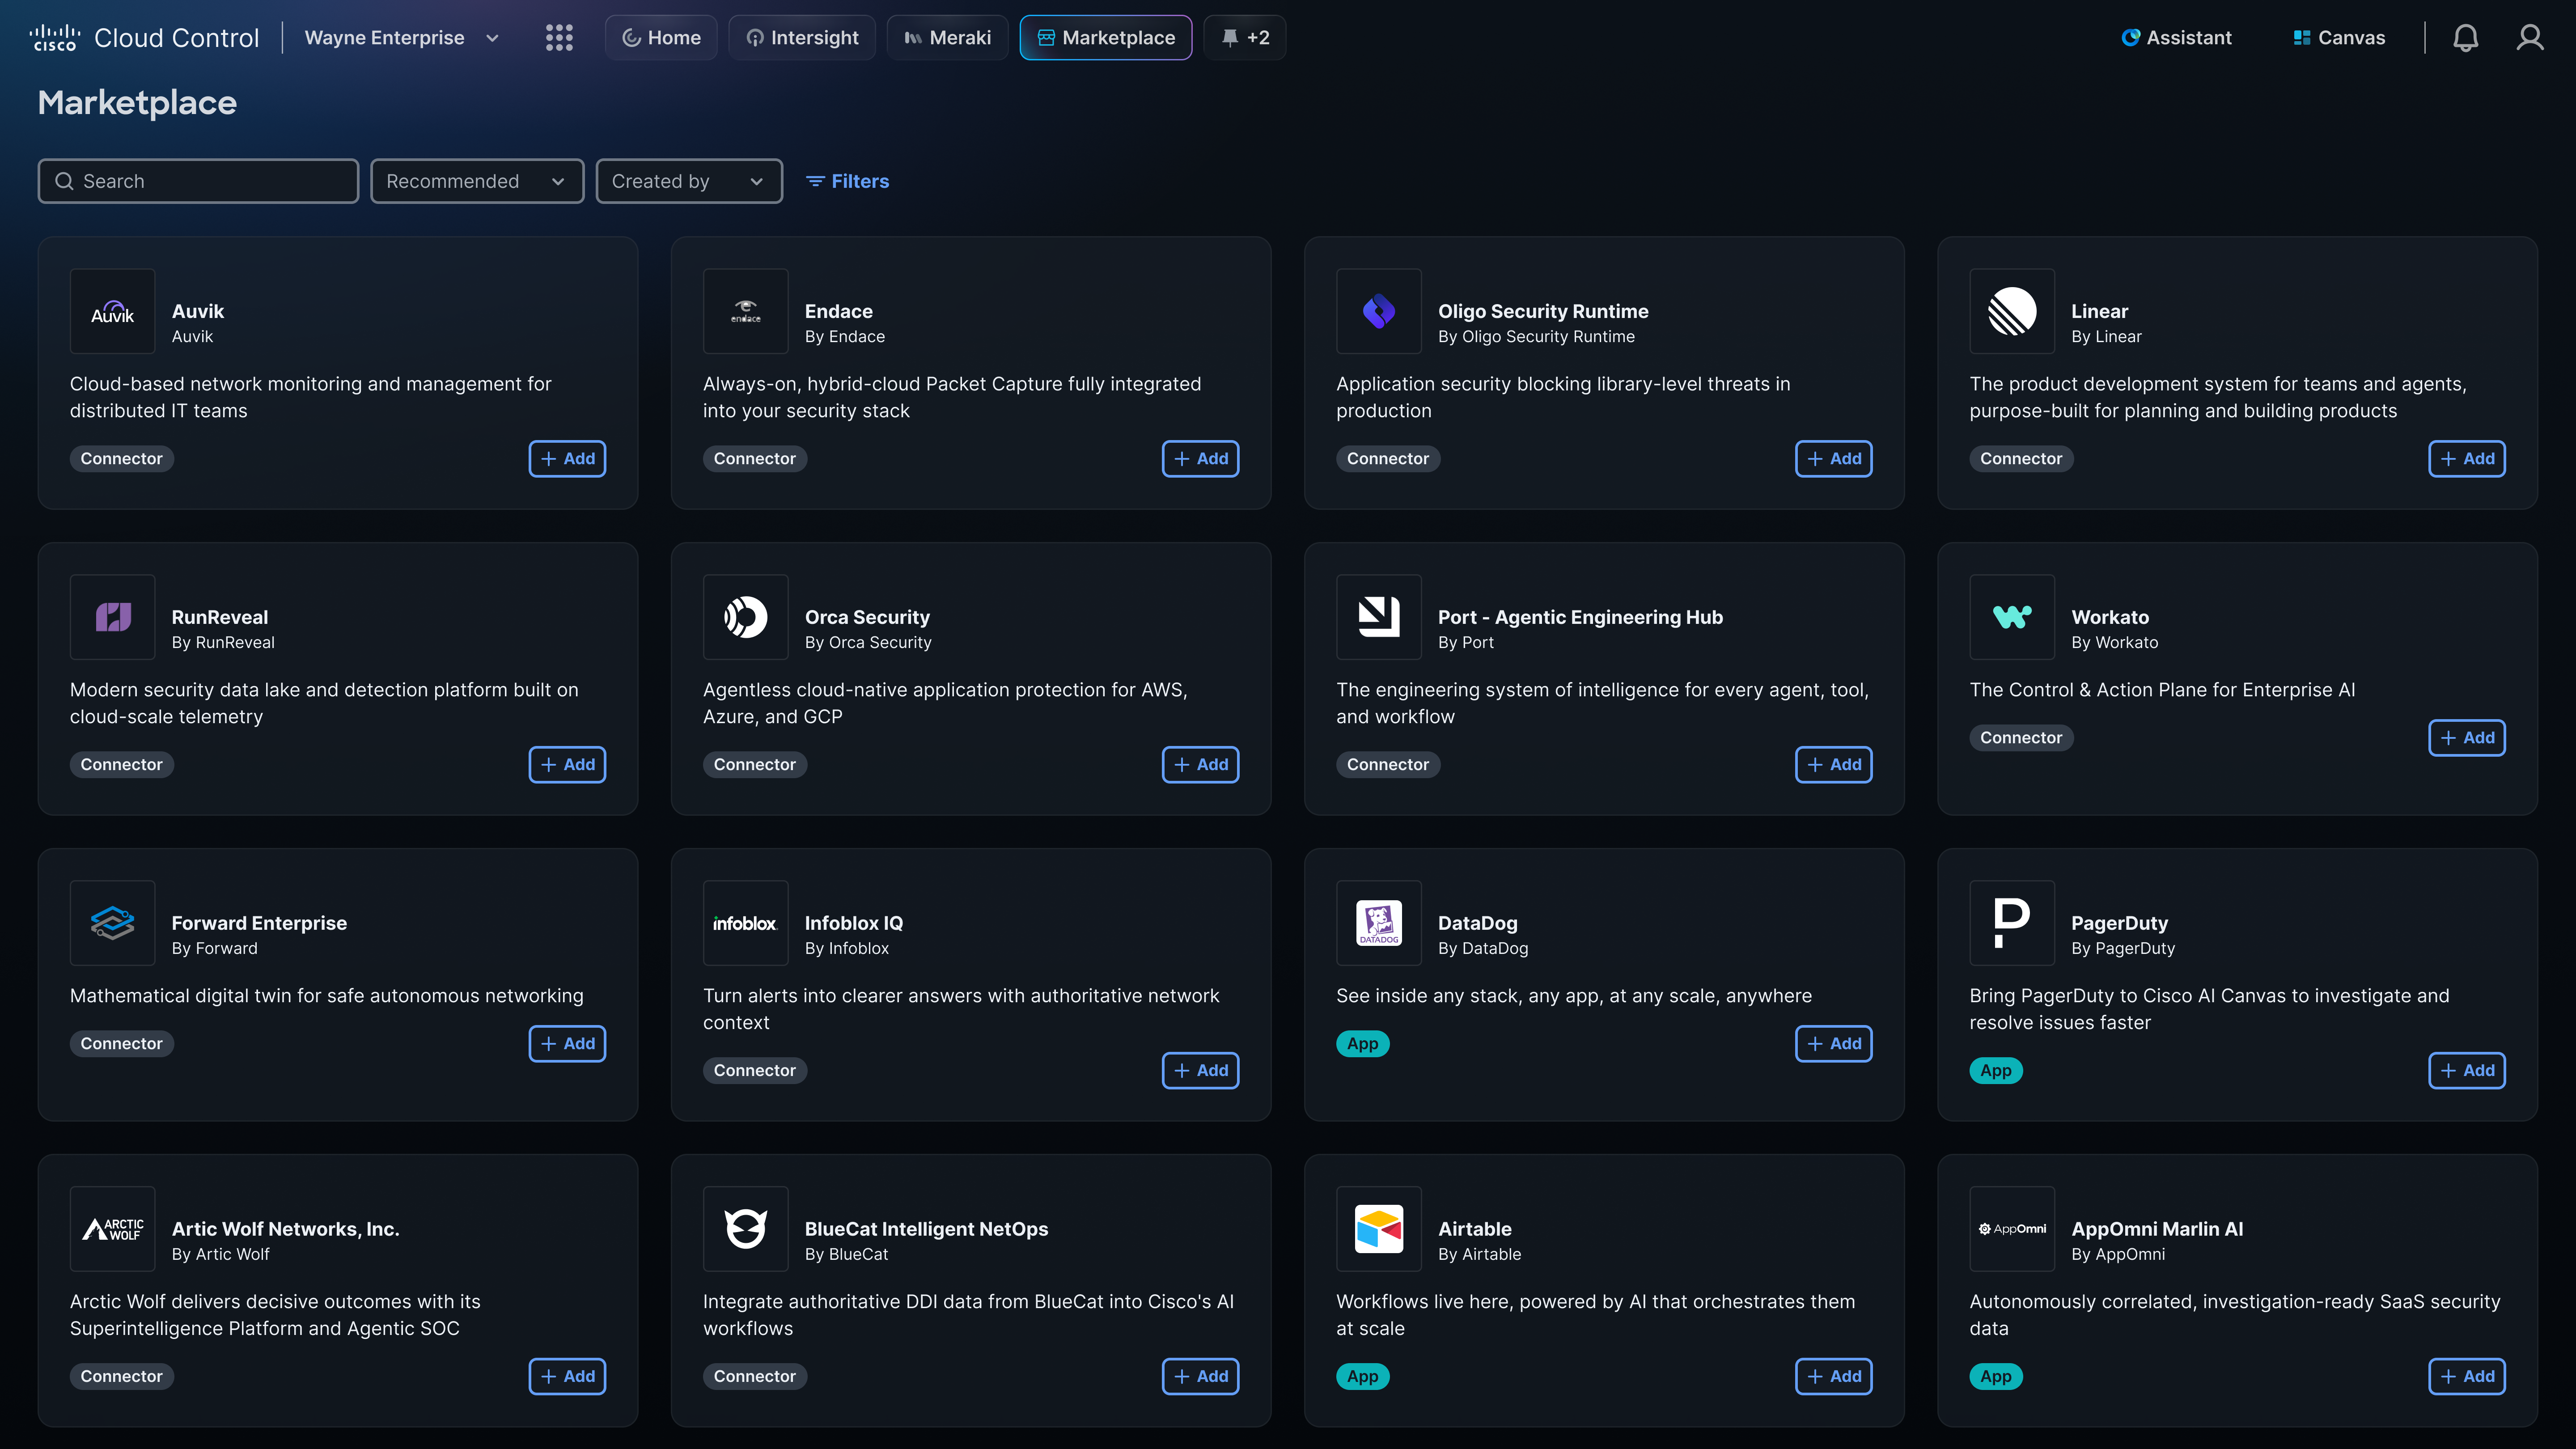Add the Infoblox IQ connector

pos(1200,1071)
